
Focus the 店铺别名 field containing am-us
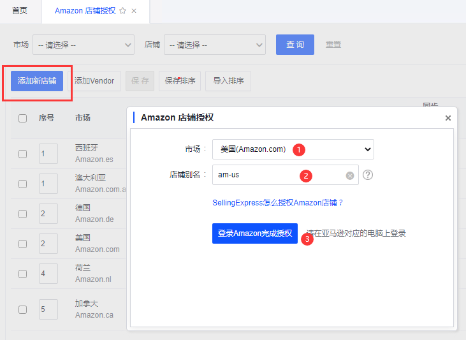286,175
